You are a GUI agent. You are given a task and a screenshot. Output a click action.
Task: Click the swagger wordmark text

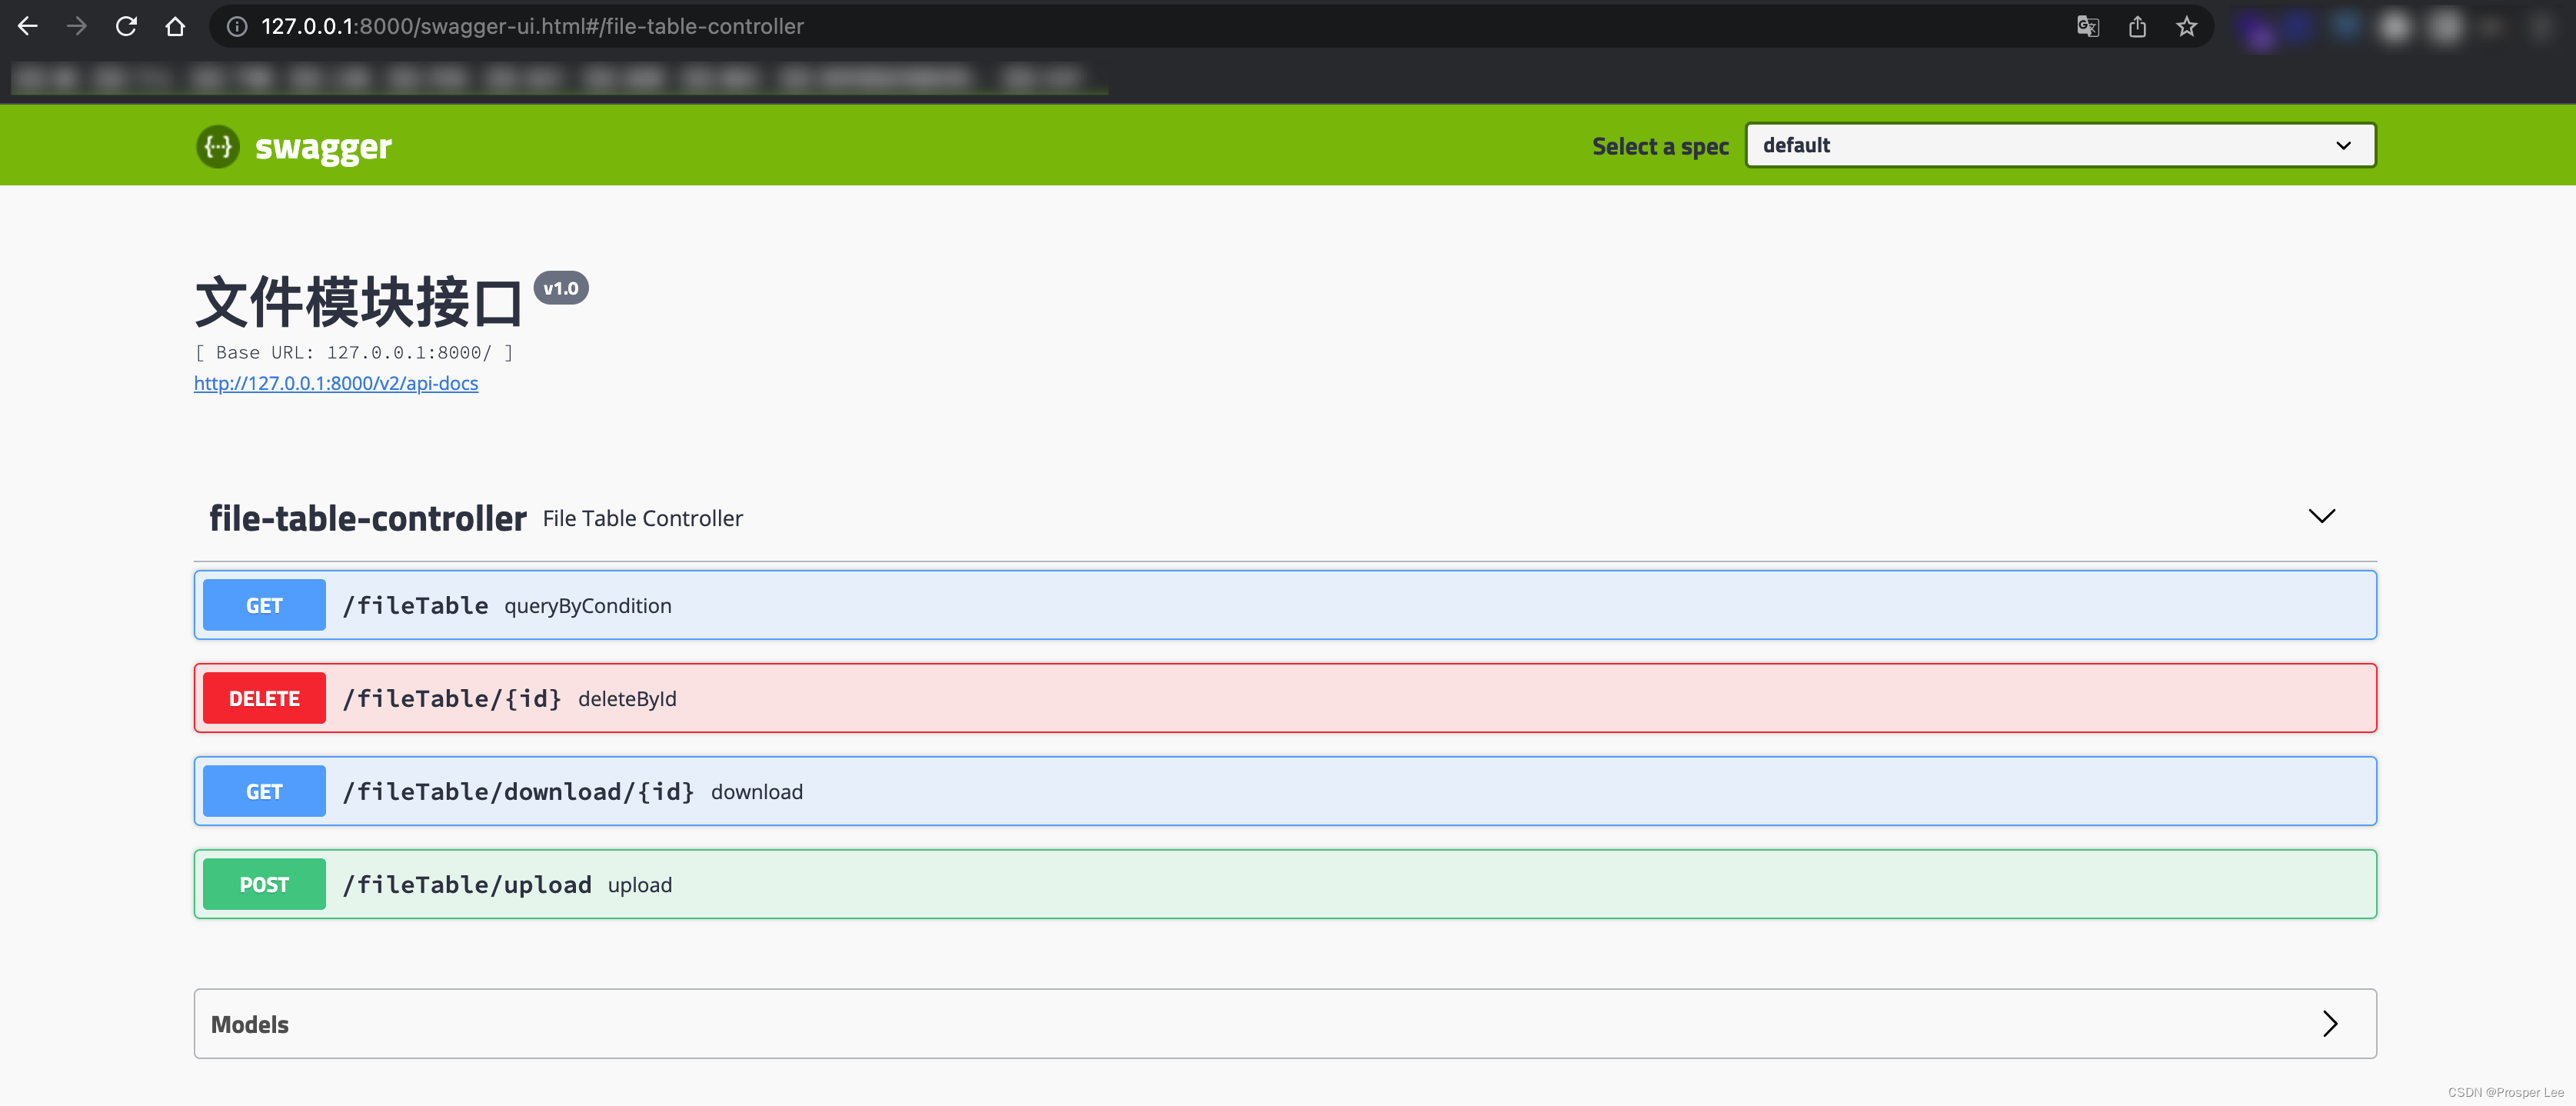click(x=323, y=147)
